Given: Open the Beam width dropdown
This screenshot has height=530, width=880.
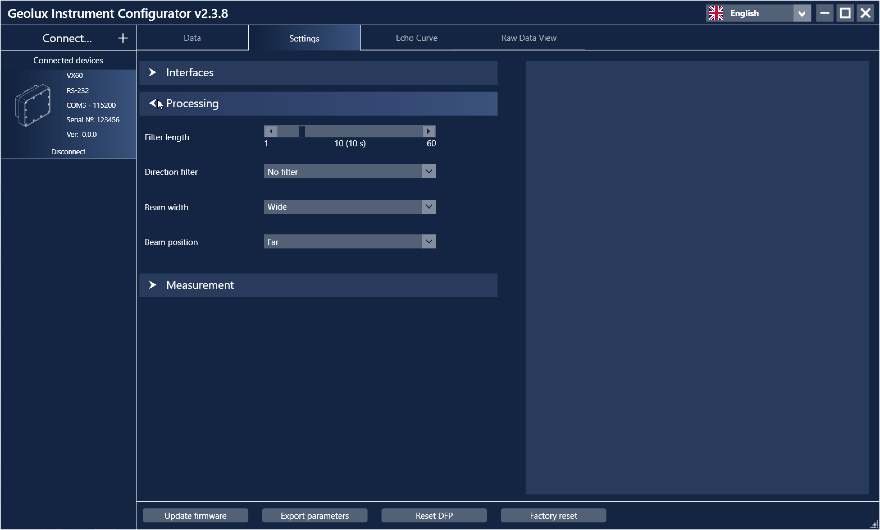Looking at the screenshot, I should pyautogui.click(x=428, y=206).
